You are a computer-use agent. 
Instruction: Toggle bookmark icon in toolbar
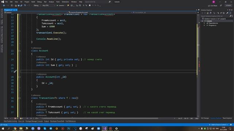click(90, 5)
